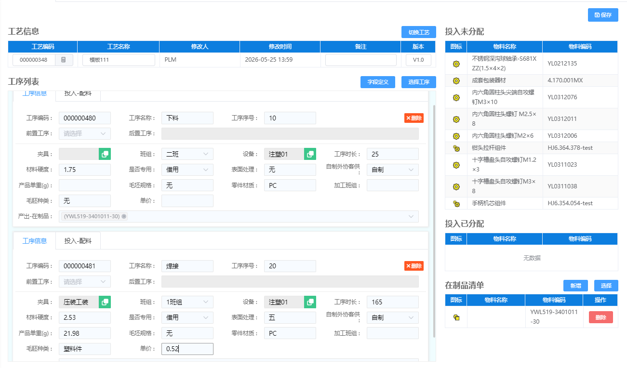627x368 pixels.
Task: Click gear icon for 不锈钢深沟球轴承 row
Action: [456, 64]
